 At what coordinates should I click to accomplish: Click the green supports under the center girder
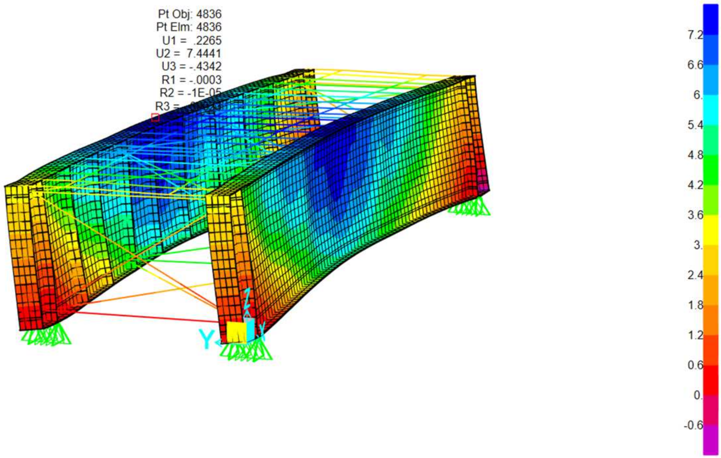pos(246,351)
